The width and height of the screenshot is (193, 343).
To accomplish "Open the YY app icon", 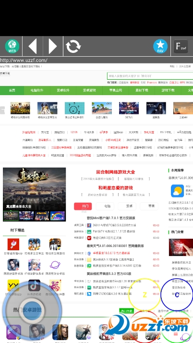I will point(13,285).
